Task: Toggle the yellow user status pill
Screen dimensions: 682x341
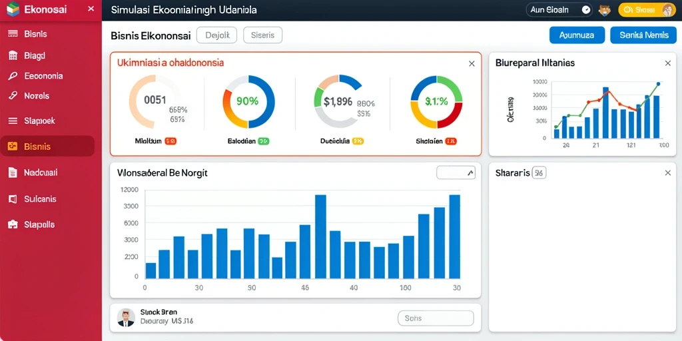Action: point(647,10)
